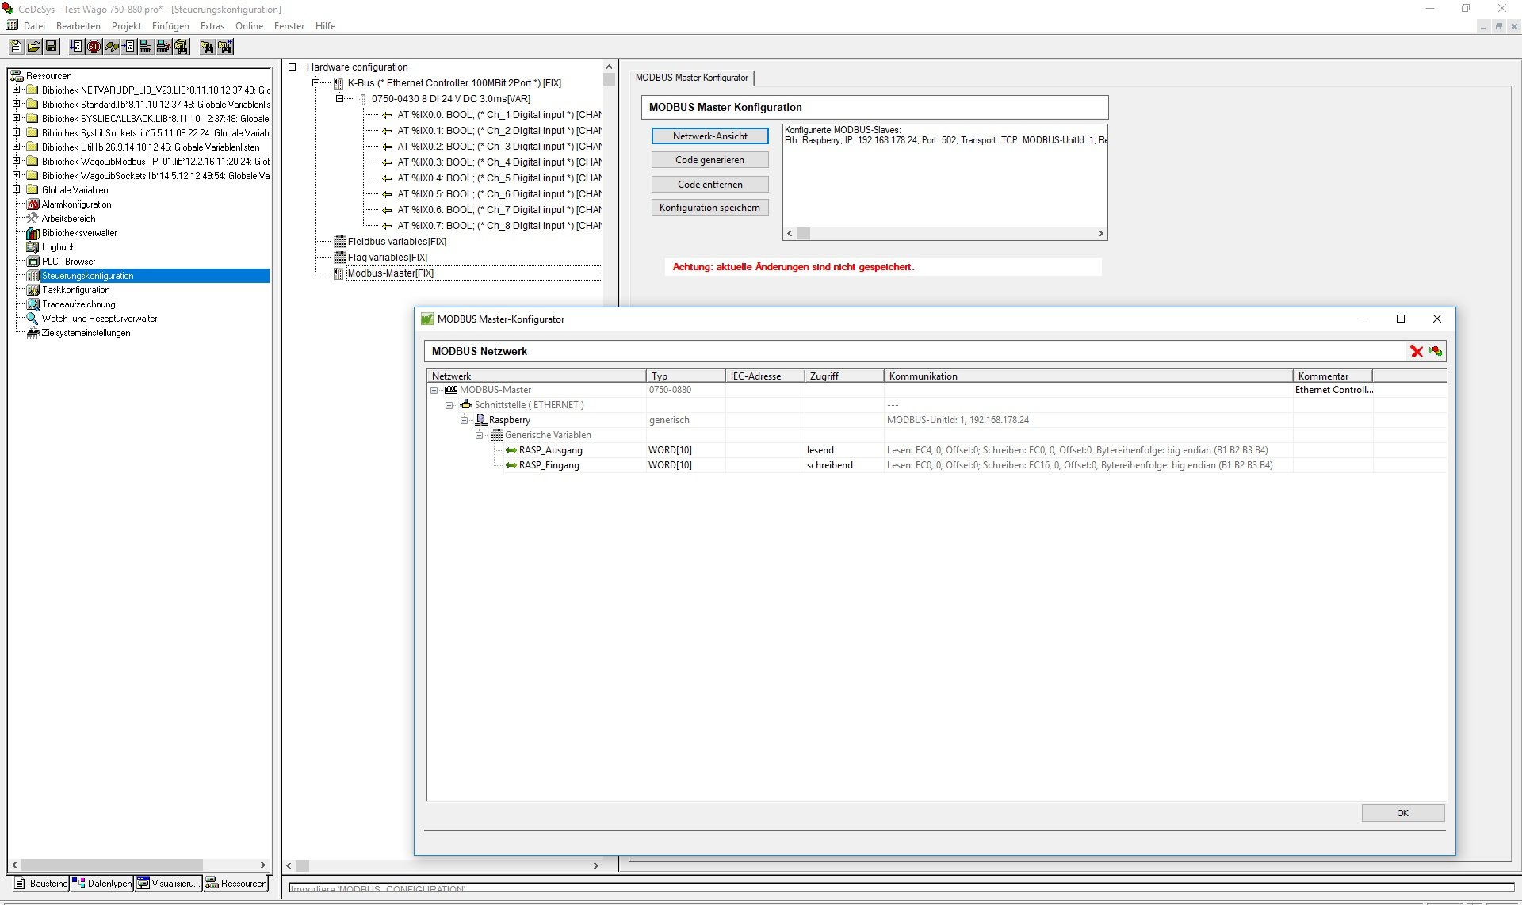The height and width of the screenshot is (905, 1522).
Task: Open the Projekt menu
Action: click(126, 26)
